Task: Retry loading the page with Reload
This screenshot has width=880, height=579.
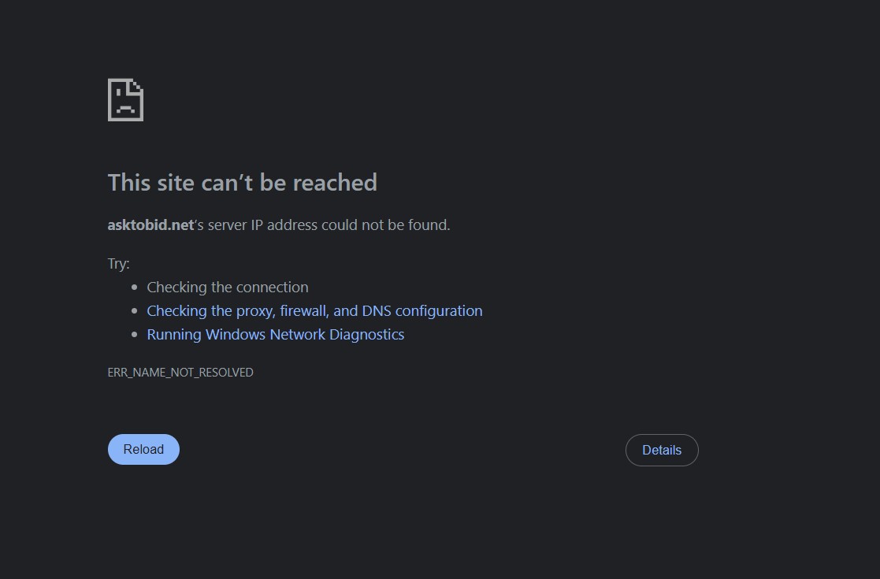Action: pos(143,449)
